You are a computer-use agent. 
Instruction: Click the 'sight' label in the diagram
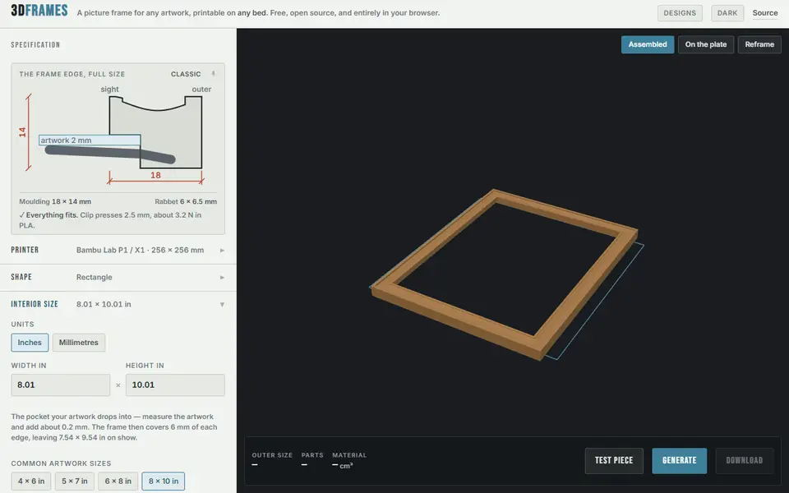pos(109,90)
